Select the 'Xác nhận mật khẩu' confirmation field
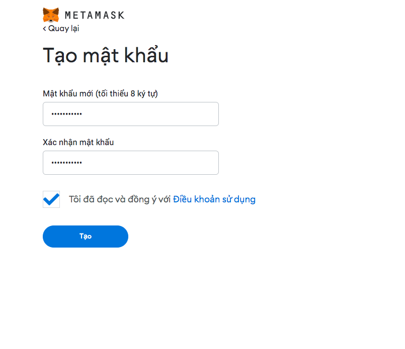405x349 pixels. (x=130, y=162)
